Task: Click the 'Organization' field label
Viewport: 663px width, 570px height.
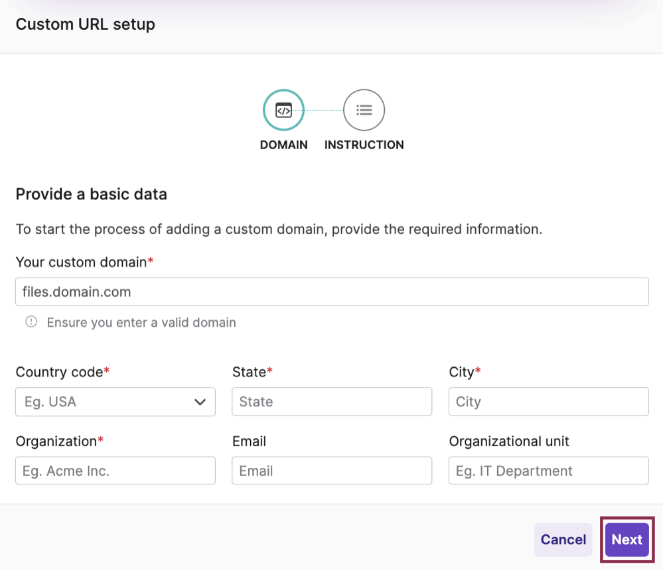Action: click(x=60, y=441)
